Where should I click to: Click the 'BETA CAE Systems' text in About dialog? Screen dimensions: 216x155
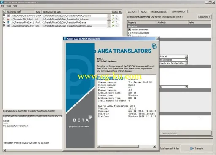(x=107, y=61)
